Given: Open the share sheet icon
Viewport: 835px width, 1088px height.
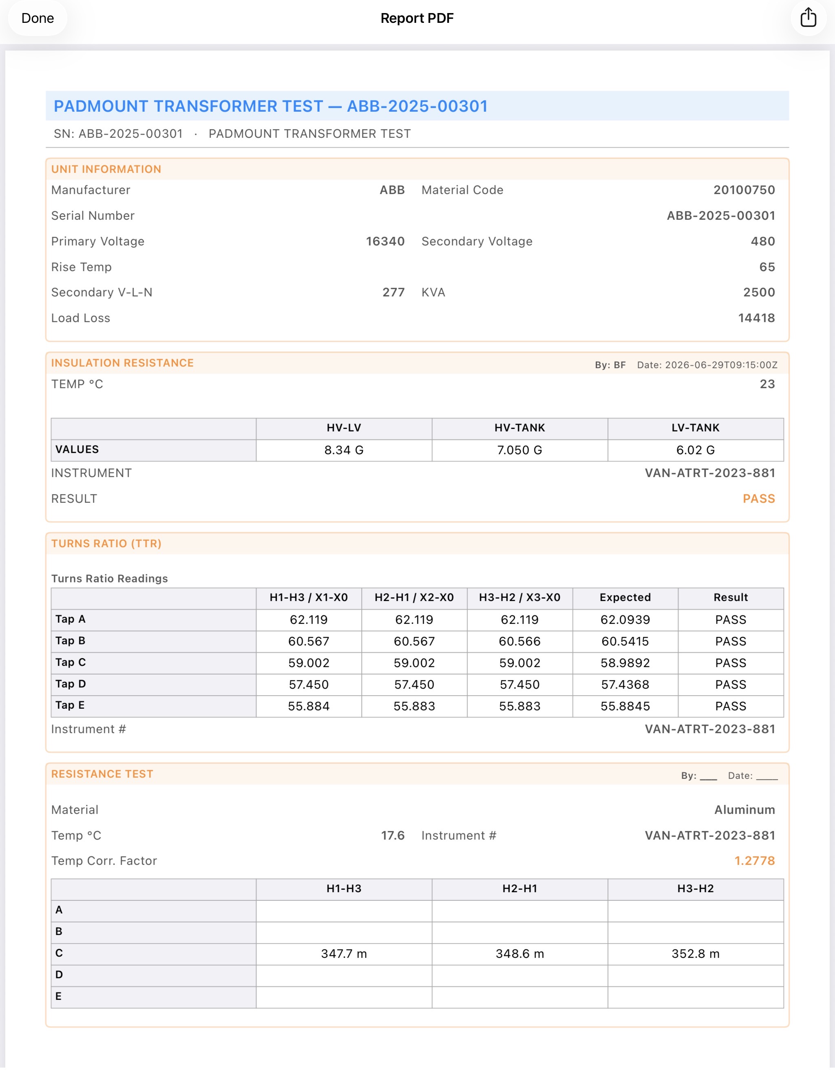Looking at the screenshot, I should 808,18.
